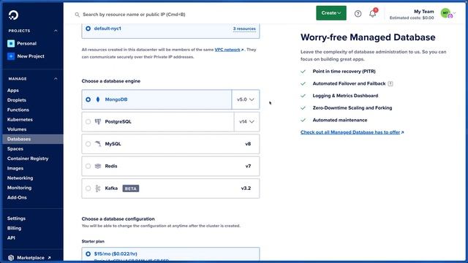
Task: Open Settings in the sidebar
Action: (x=16, y=218)
